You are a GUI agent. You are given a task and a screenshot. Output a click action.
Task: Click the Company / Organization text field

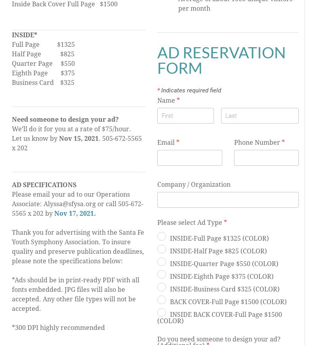pos(228,200)
